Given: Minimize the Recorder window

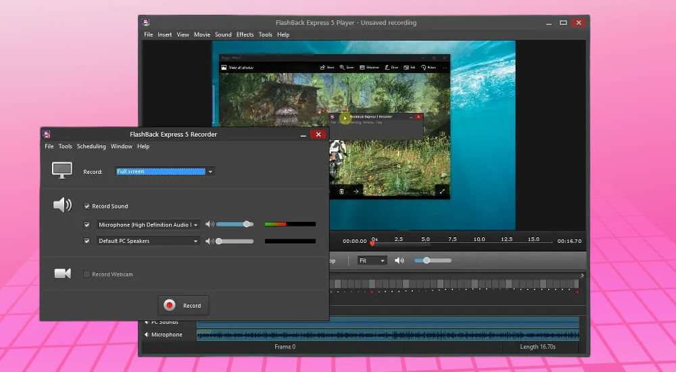Looking at the screenshot, I should tap(304, 135).
